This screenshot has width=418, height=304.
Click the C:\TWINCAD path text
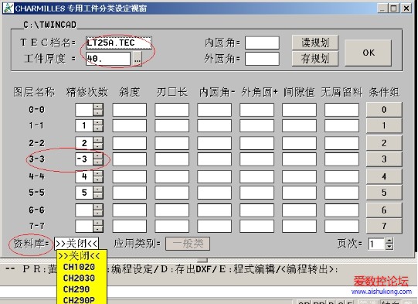[49, 25]
